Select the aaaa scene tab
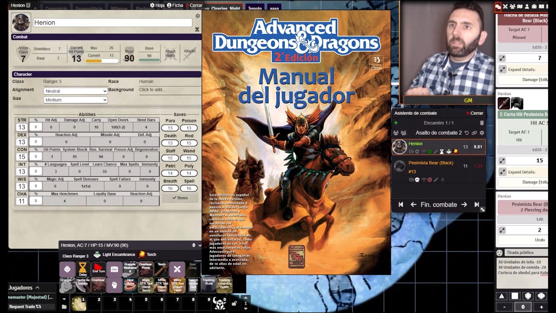556x313 pixels. coord(275,8)
